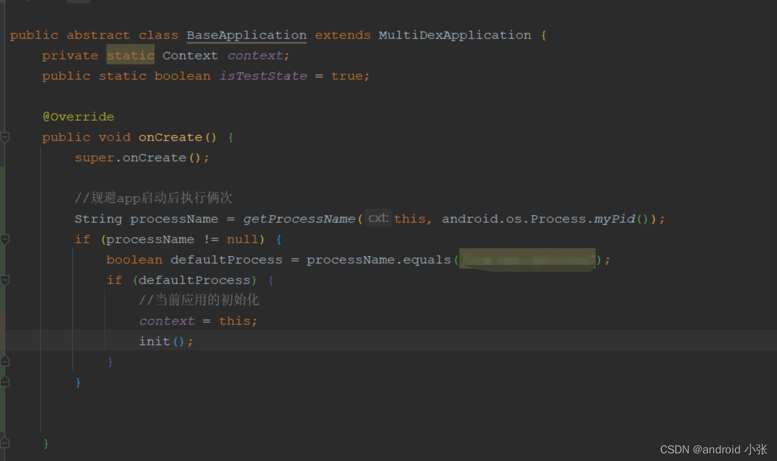Click the getProcessName method call
Viewport: 777px width, 461px height.
tap(299, 218)
